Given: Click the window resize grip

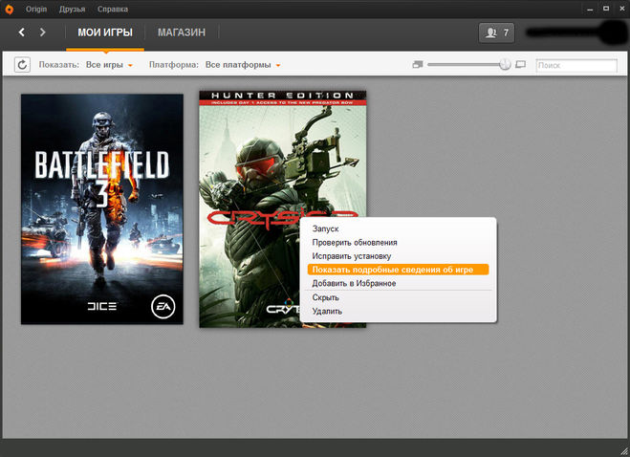Looking at the screenshot, I should point(624,451).
